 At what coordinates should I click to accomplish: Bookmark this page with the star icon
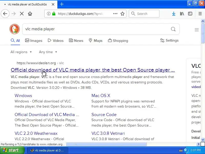tap(122, 14)
